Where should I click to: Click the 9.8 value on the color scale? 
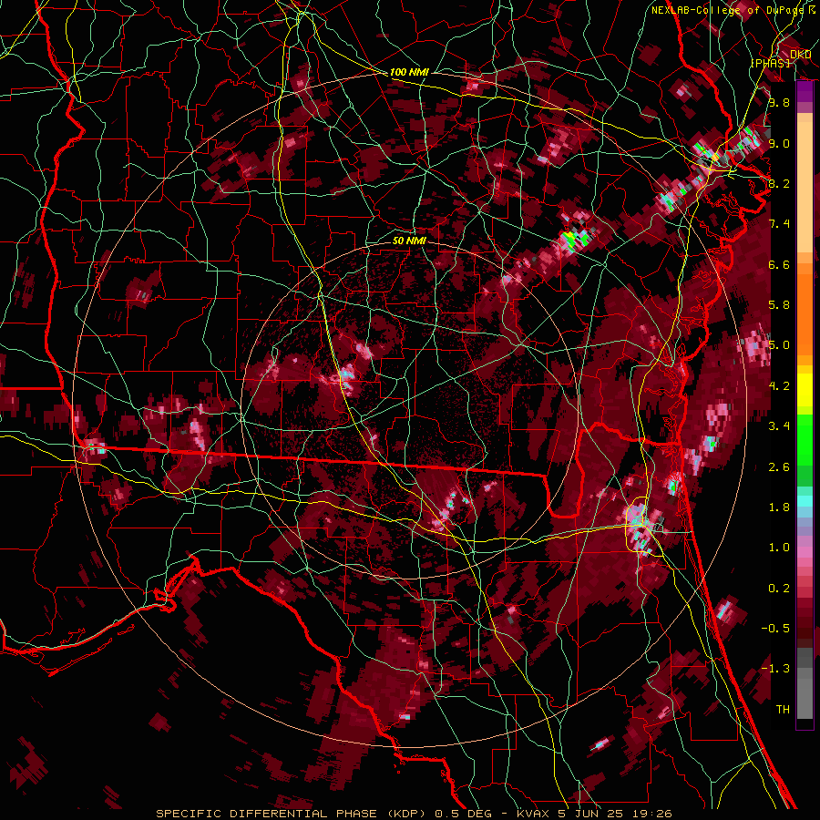[779, 102]
